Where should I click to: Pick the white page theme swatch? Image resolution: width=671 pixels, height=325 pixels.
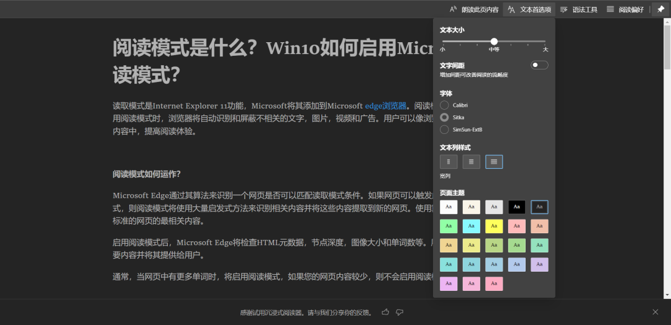click(x=449, y=207)
